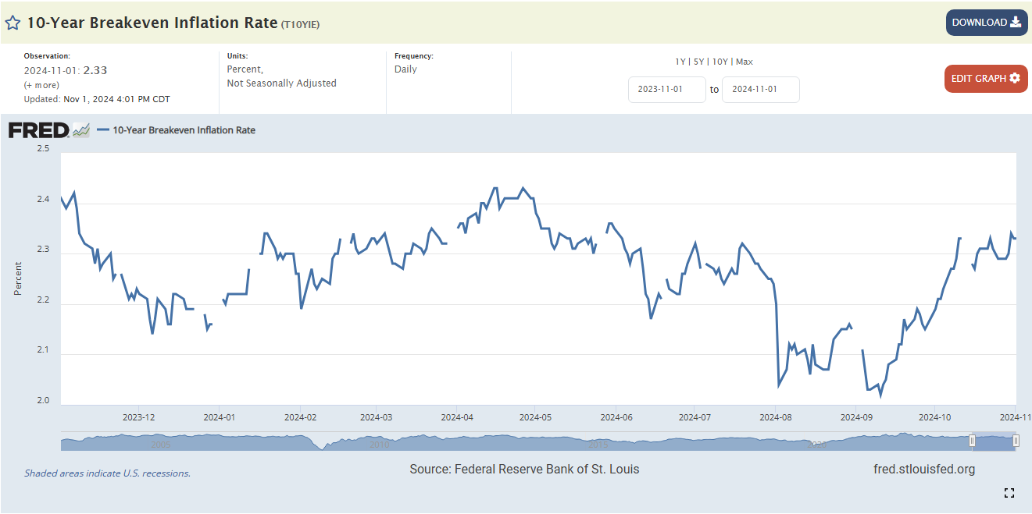
Task: Click the end date field 2024-11-01
Action: click(760, 90)
